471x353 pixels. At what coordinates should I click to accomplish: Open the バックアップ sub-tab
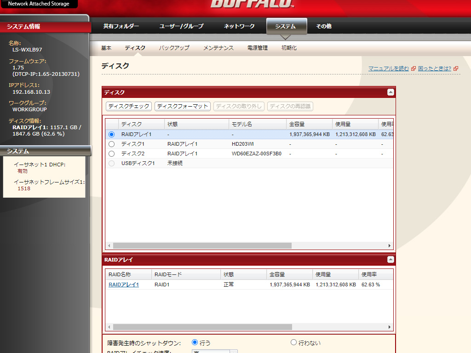point(174,48)
